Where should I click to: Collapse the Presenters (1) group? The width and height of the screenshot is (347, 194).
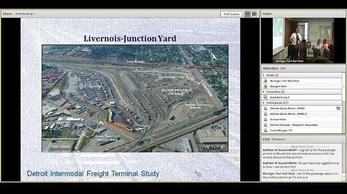[x=264, y=92]
